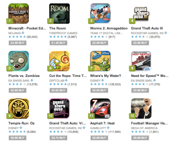The width and height of the screenshot is (174, 144).
Task: Buy Football Manager for £6.99
Action: 140,138
